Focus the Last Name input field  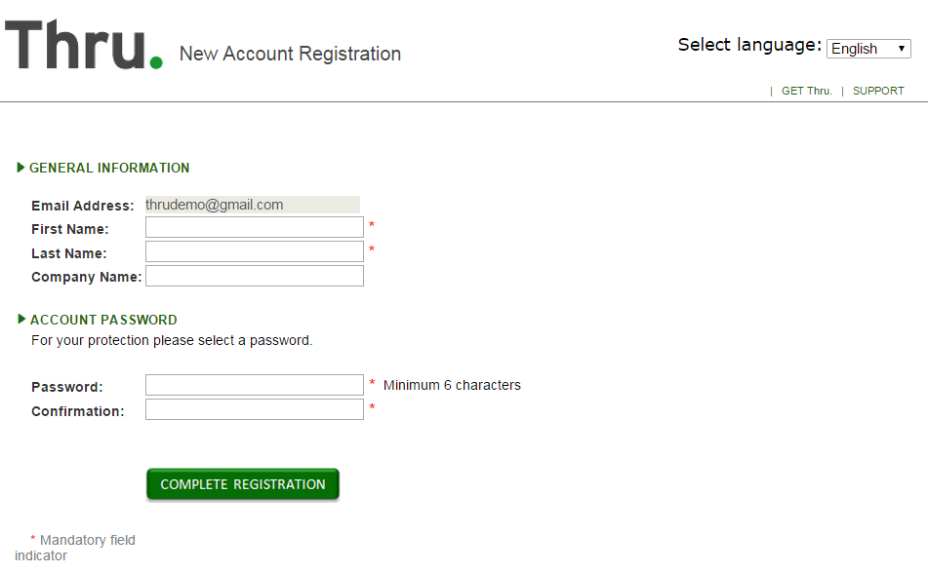[x=255, y=251]
